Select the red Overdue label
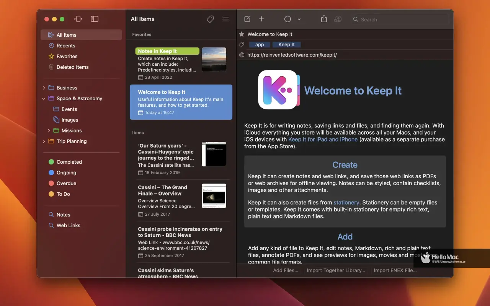 66,183
